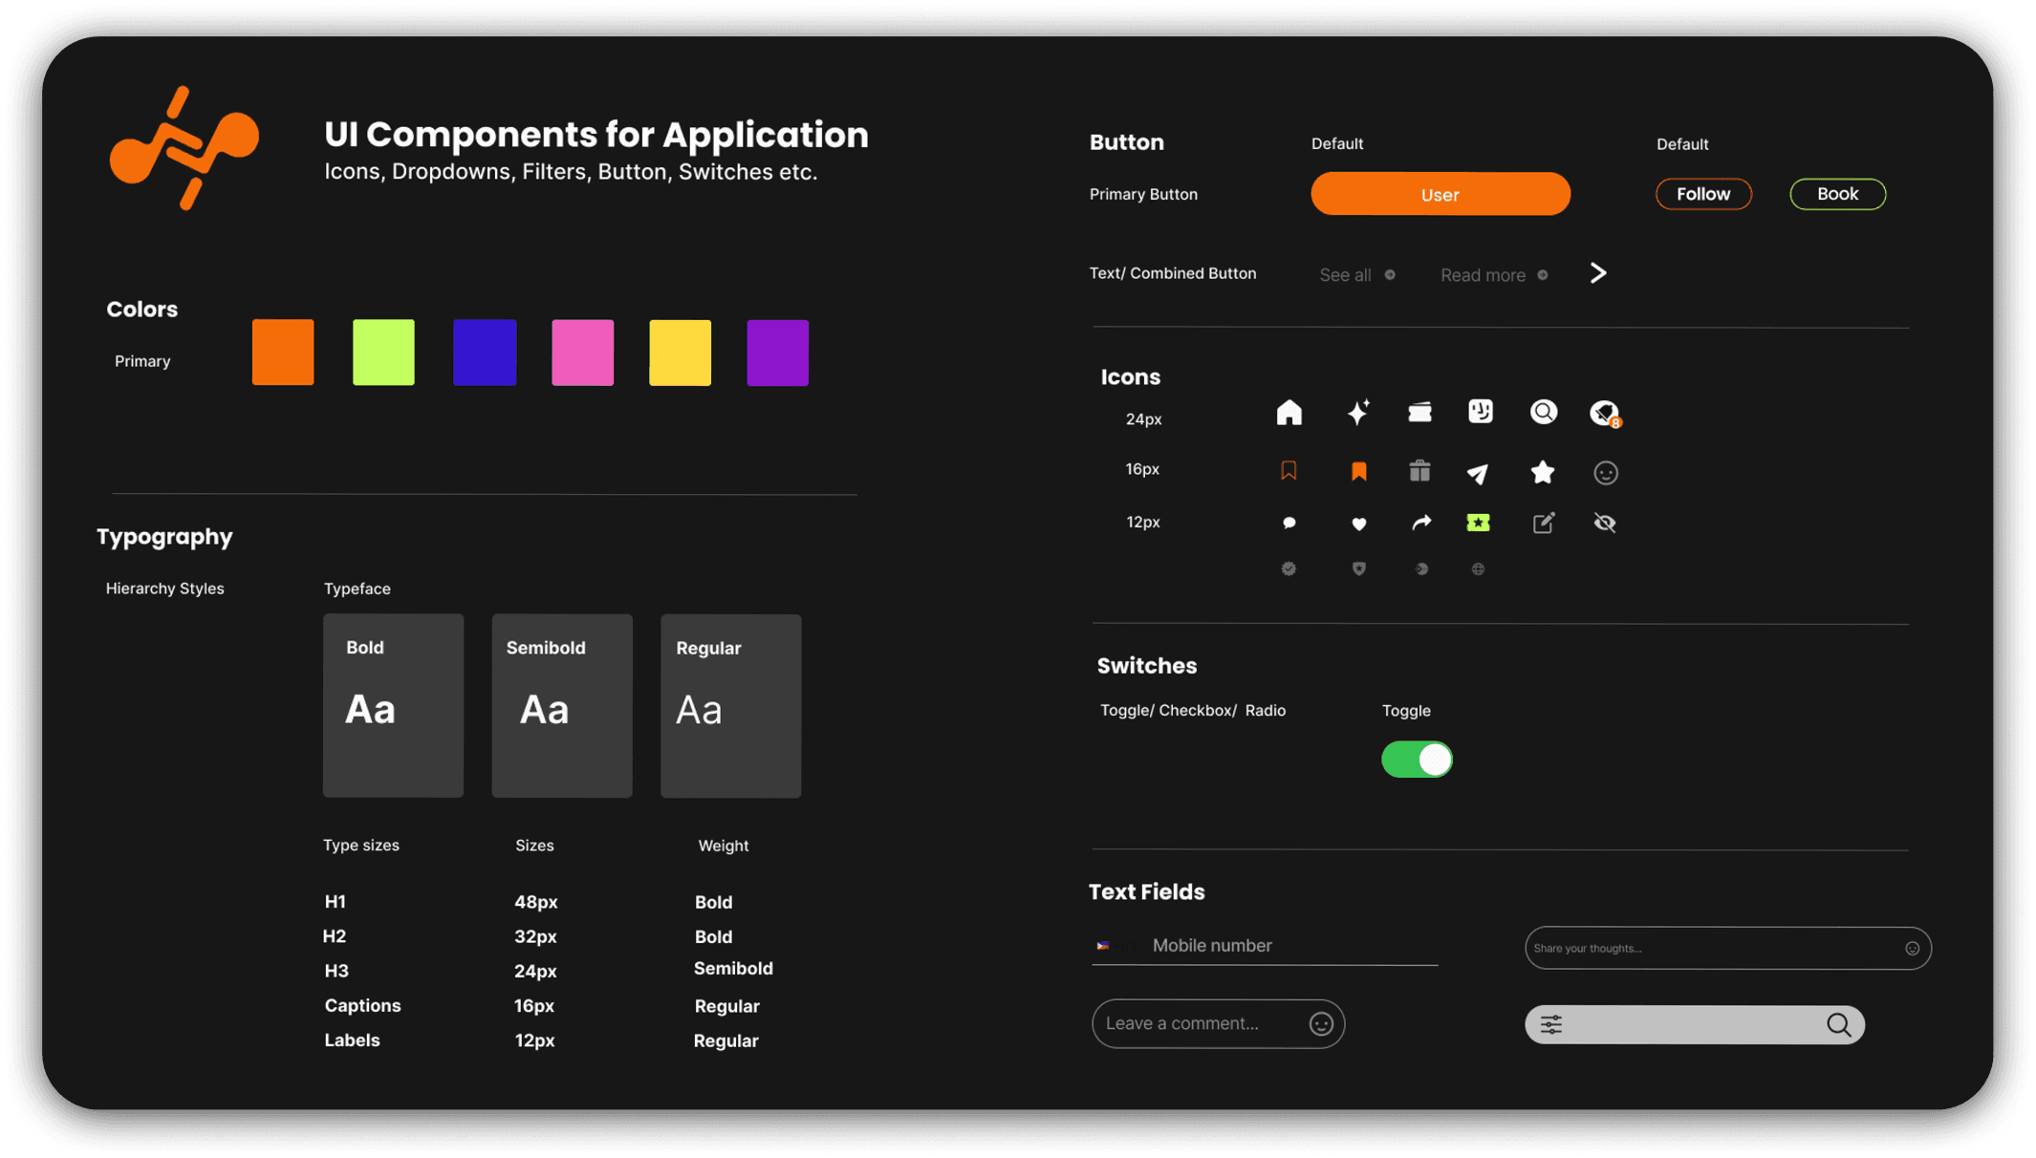Open the filter sliders in search bar
Screen dimensions: 2036x1158
1551,1024
